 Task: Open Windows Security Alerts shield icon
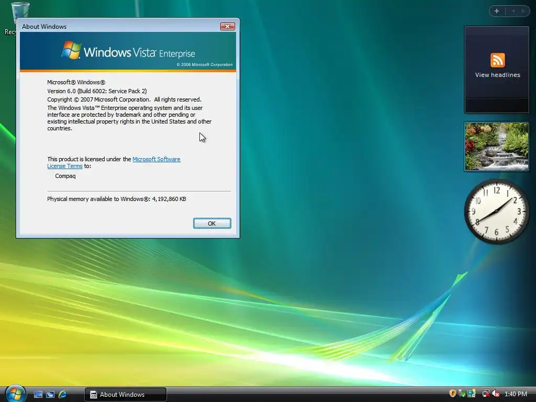coord(453,394)
